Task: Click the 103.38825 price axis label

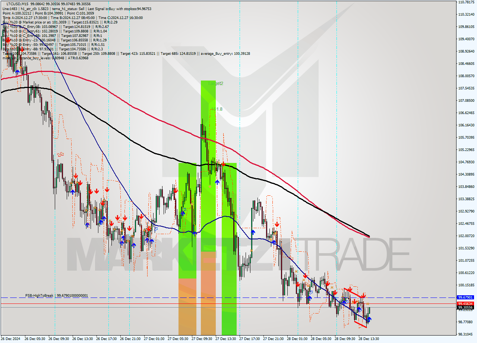Action: tap(466, 199)
